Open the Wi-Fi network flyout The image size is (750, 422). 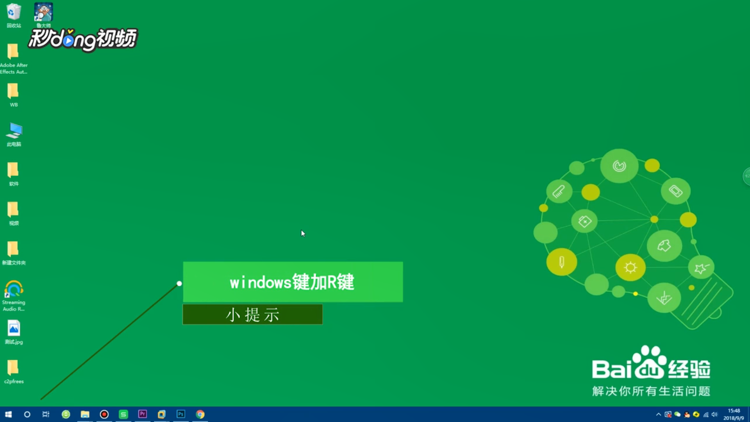point(705,415)
